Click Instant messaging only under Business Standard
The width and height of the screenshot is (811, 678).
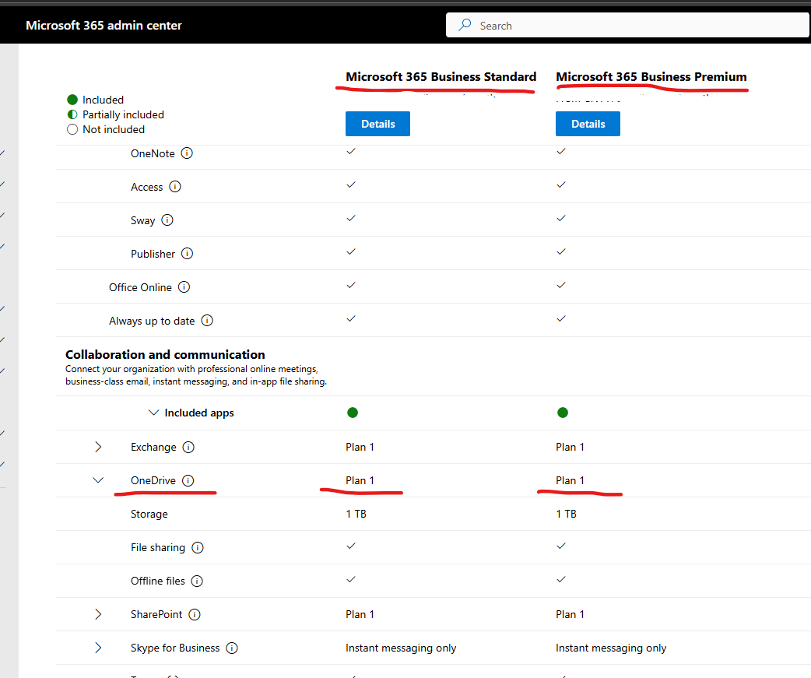click(x=401, y=648)
